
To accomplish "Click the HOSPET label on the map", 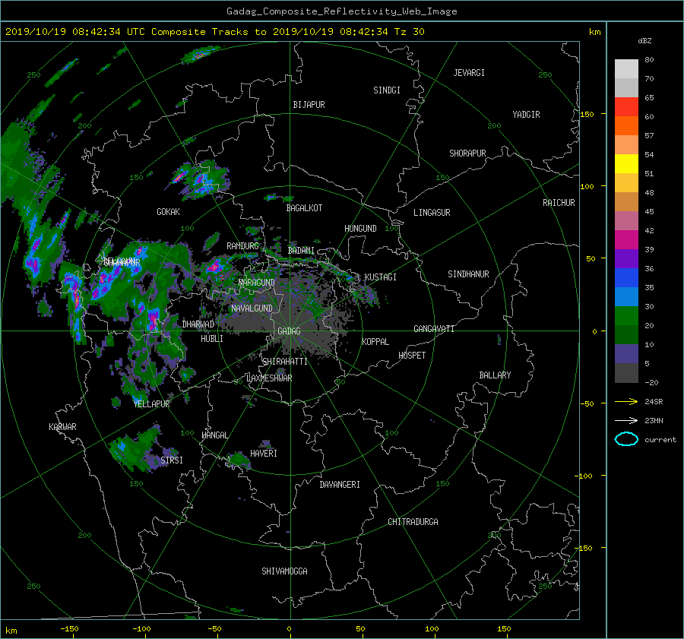I will (x=412, y=356).
